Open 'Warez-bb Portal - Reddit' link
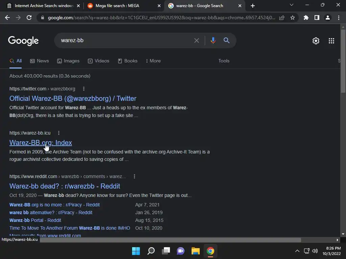Viewport: 346px width, 259px height. coord(35,220)
